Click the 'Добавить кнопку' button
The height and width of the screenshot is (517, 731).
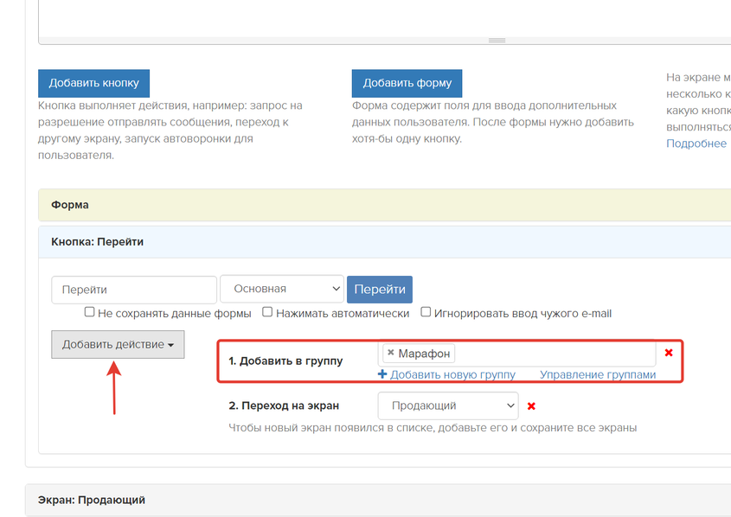(x=93, y=84)
